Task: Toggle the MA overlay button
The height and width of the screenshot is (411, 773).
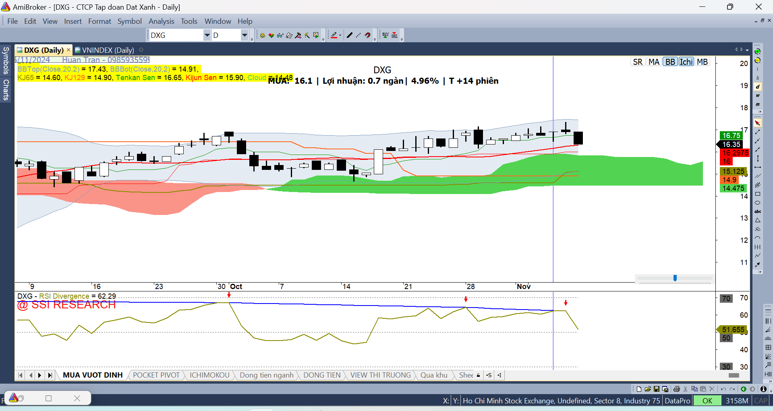Action: [x=654, y=62]
